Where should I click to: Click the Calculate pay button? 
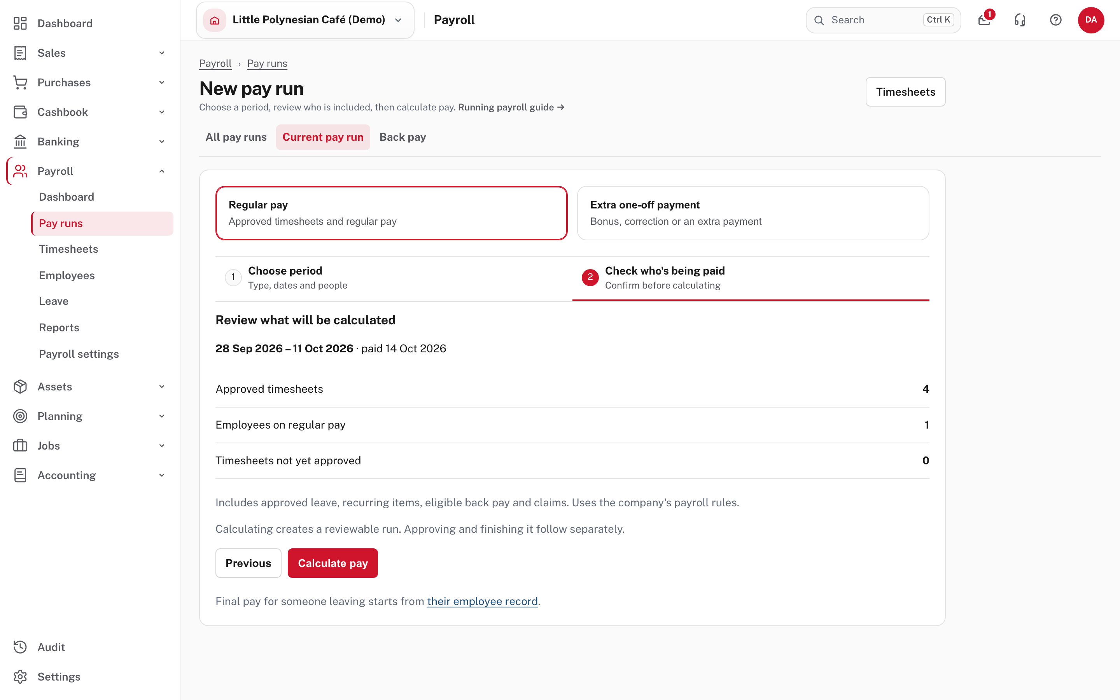point(333,563)
